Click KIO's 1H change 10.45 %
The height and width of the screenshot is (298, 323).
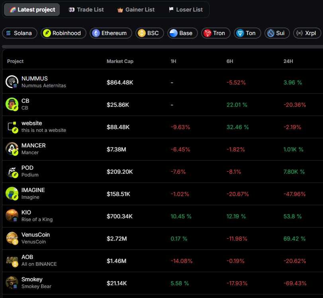point(181,216)
